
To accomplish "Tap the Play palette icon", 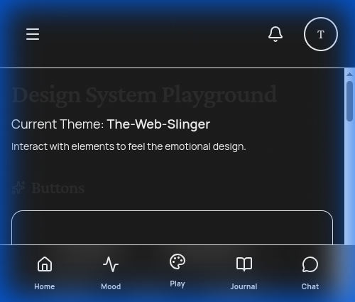I will click(x=177, y=261).
